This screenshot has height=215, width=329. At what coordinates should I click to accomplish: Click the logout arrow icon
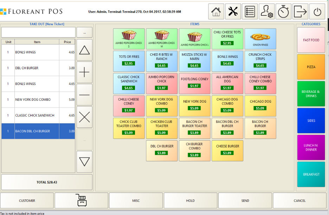300,11
